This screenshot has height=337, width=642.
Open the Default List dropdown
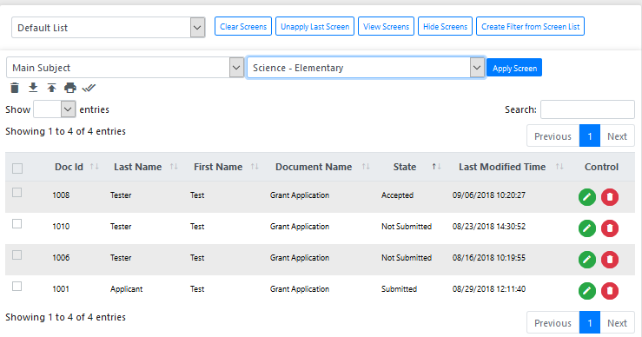tap(108, 28)
